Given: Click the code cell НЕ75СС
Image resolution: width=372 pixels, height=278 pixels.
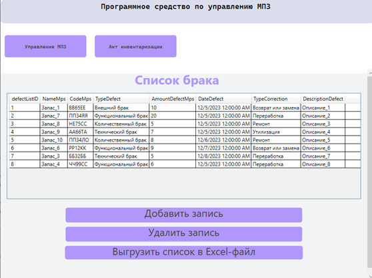Looking at the screenshot, I should tap(81, 124).
